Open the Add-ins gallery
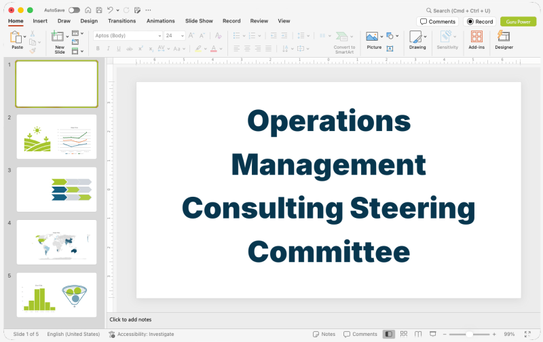Screen dimensions: 543x342 pyautogui.click(x=476, y=40)
